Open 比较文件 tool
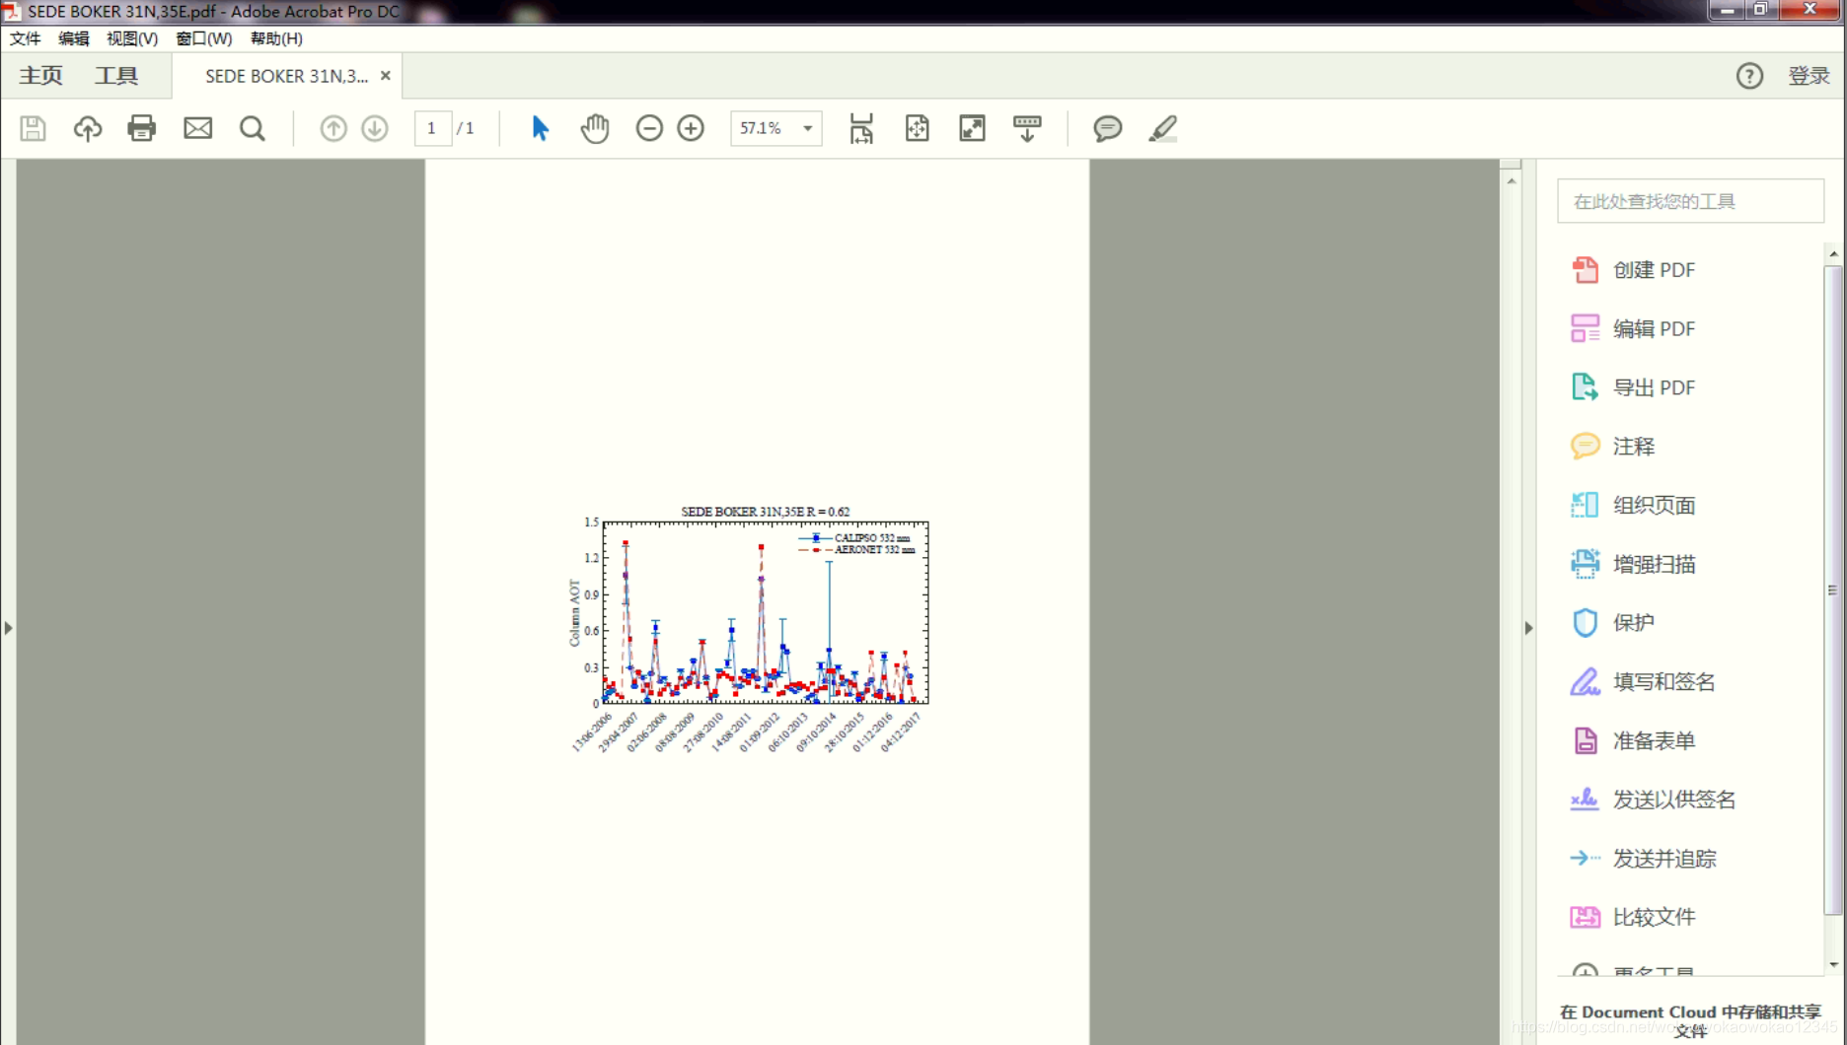 point(1632,917)
